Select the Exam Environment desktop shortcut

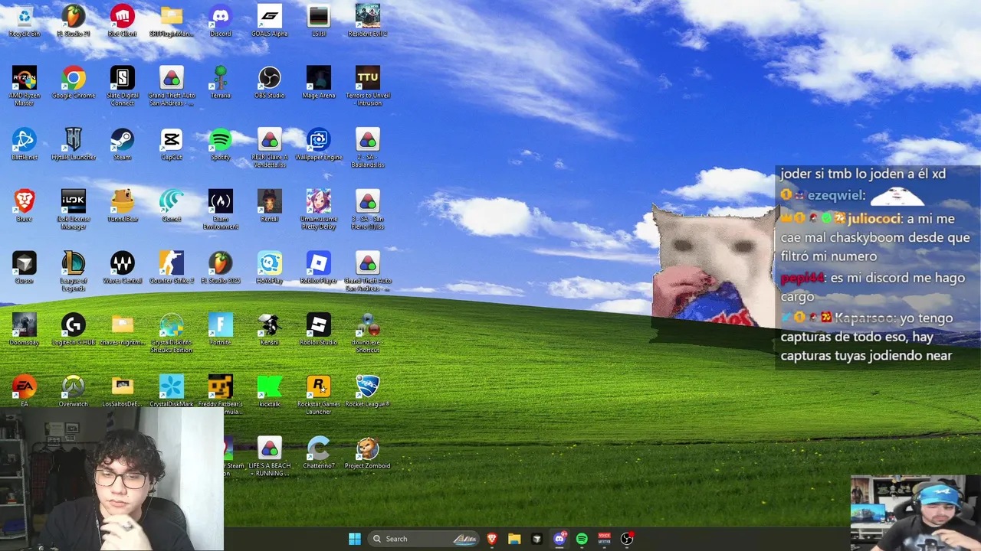pyautogui.click(x=221, y=210)
